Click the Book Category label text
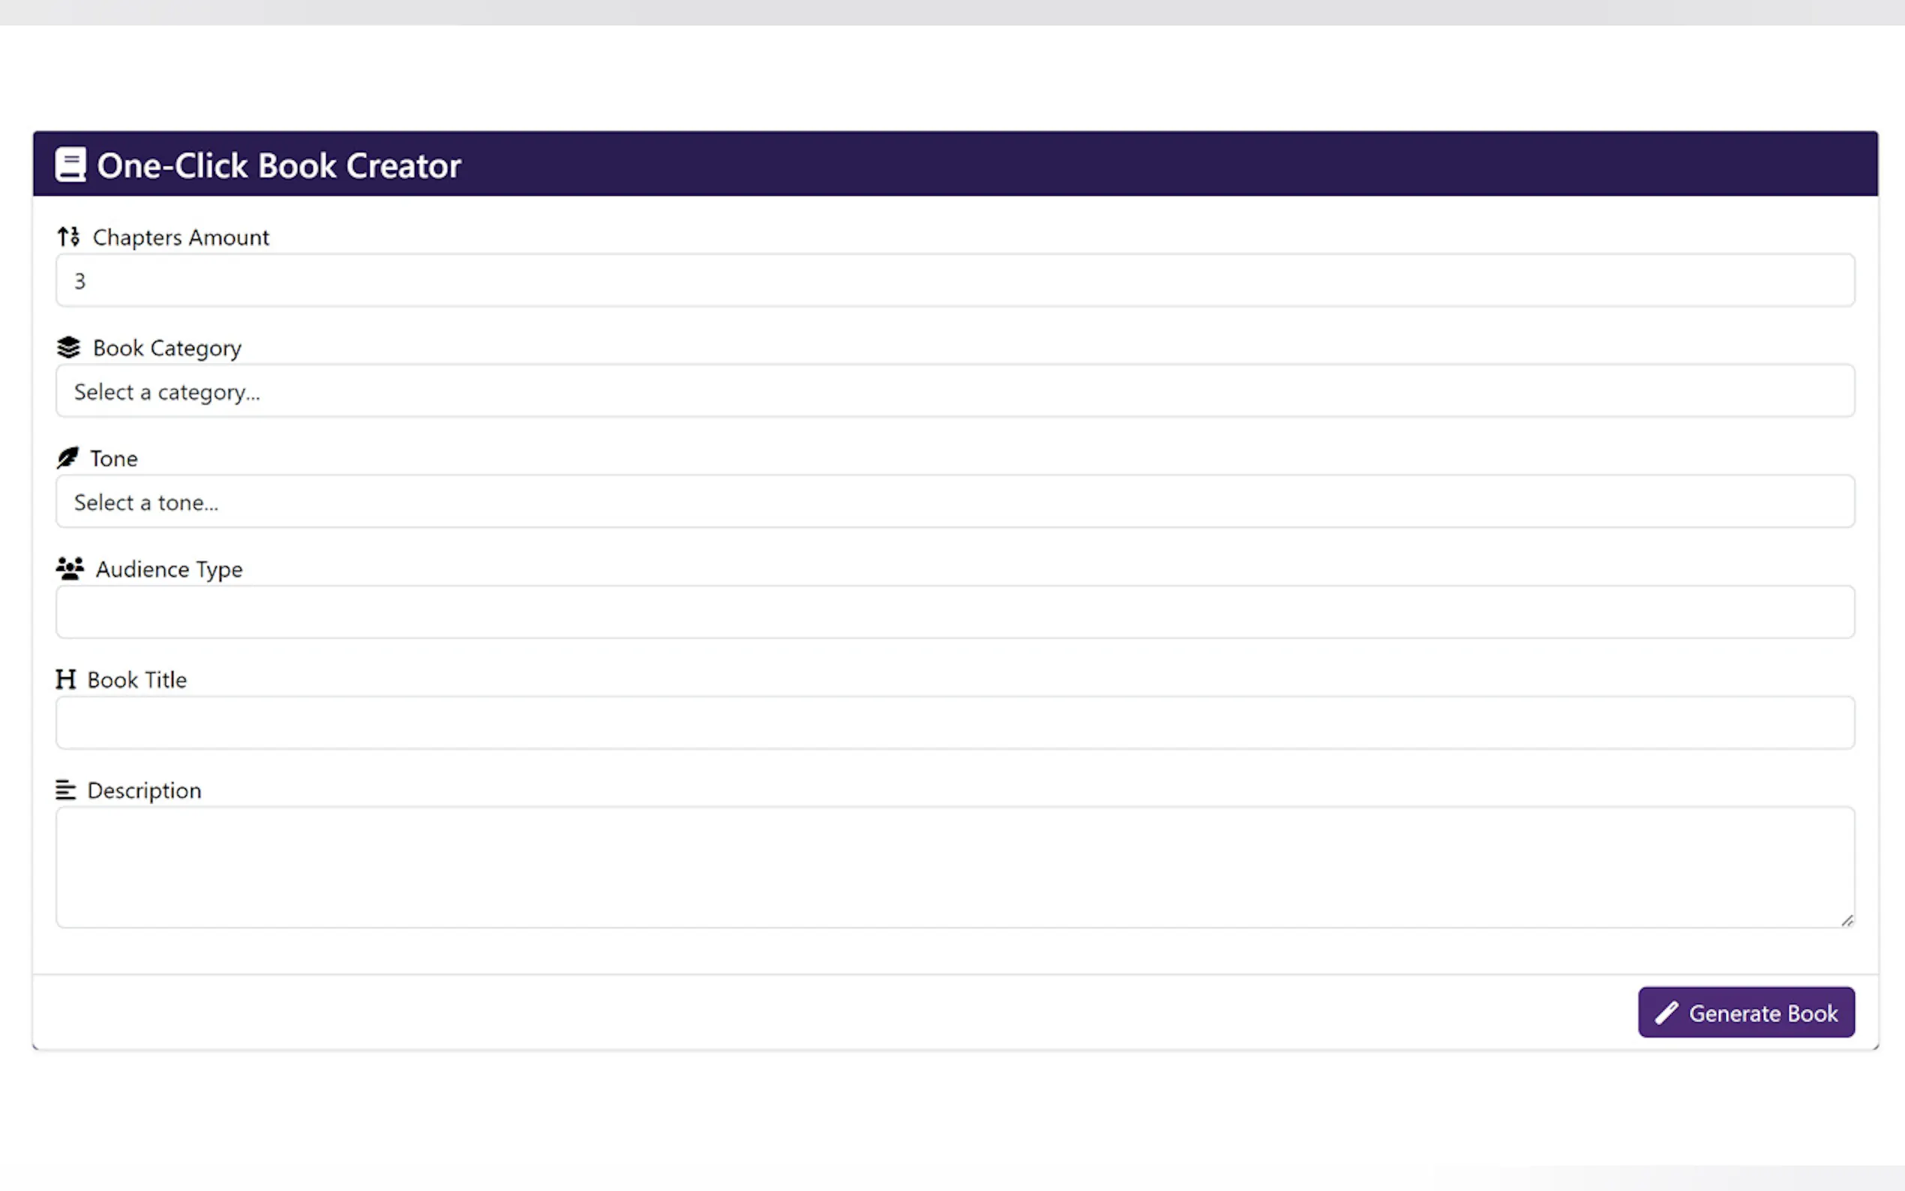Screen dimensions: 1905x1191 167,348
